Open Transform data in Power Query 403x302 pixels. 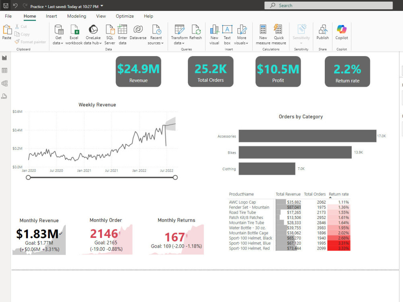click(179, 34)
